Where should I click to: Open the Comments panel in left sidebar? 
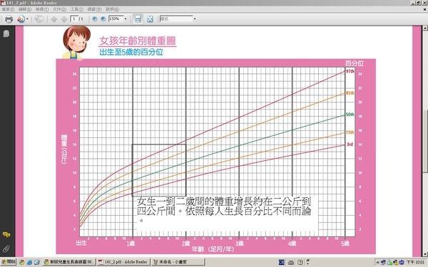(6, 234)
